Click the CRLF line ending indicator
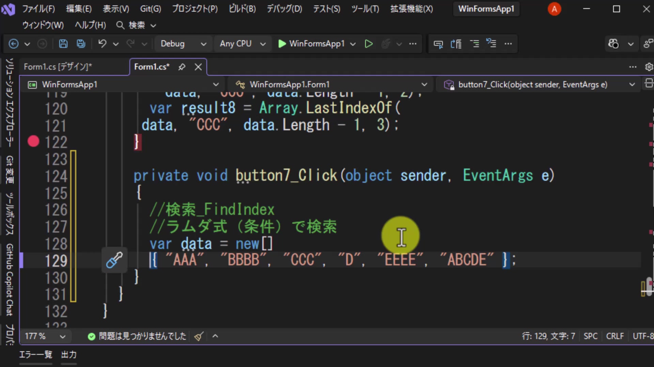 click(615, 336)
